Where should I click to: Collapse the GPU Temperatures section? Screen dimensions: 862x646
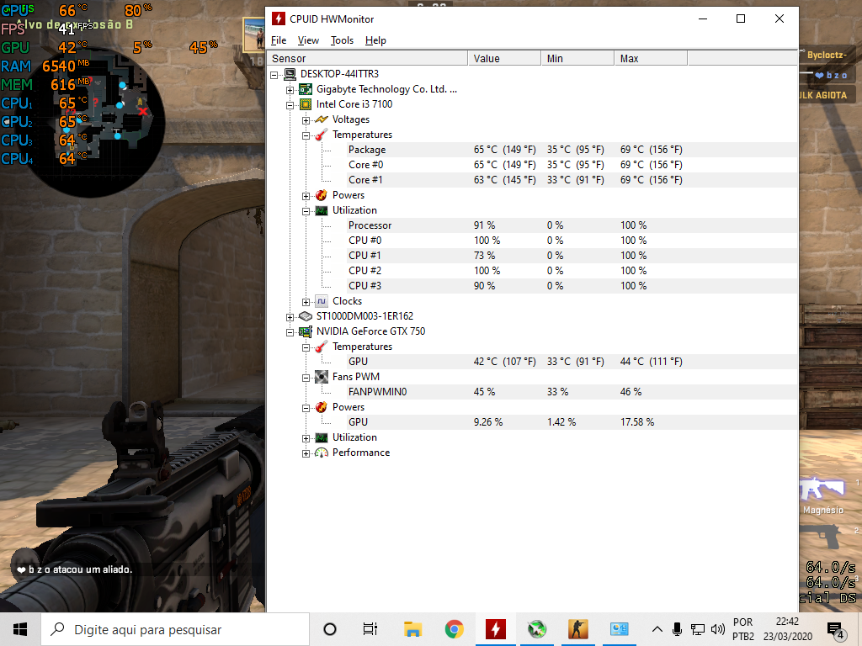pos(306,347)
